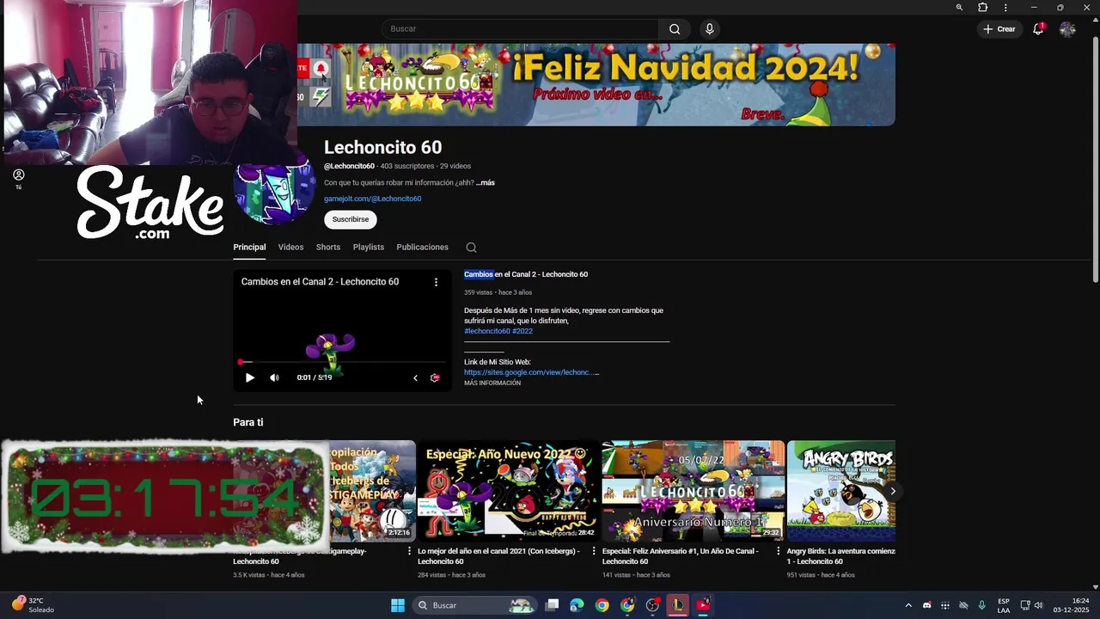Collapse player controls with the left chevron
The image size is (1100, 619).
tap(415, 377)
